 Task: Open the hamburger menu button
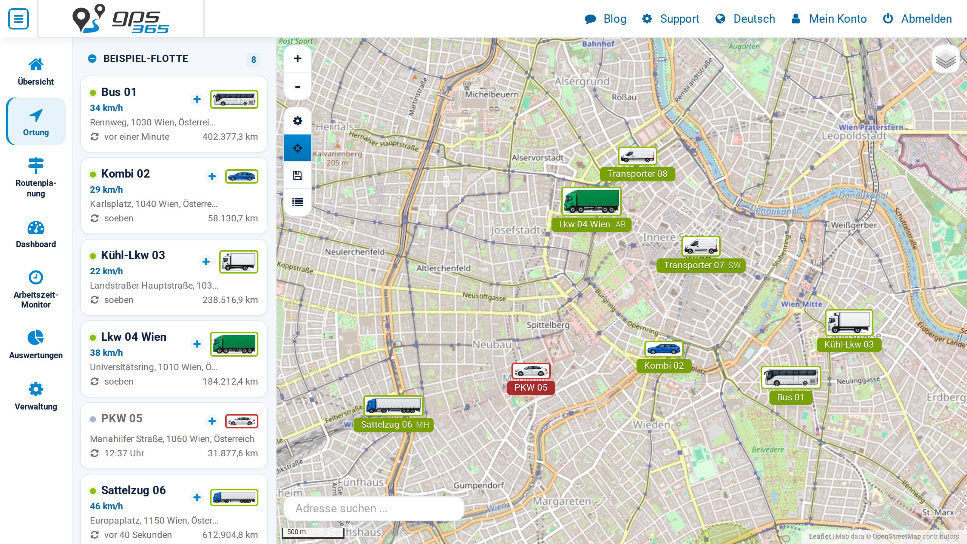click(x=19, y=19)
